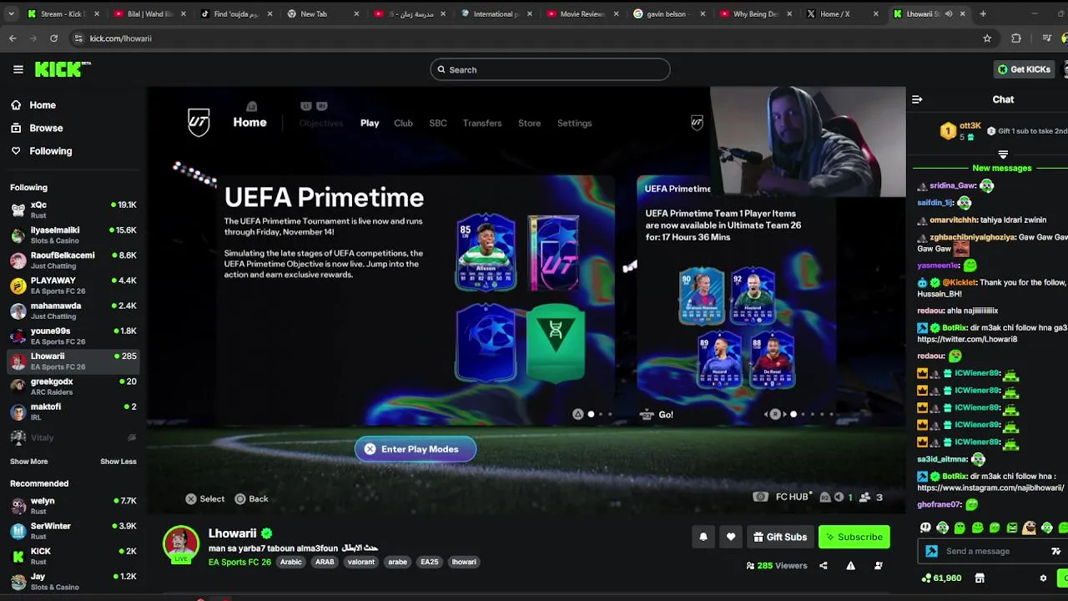Open Chrome extensions puzzle icon
The height and width of the screenshot is (601, 1068).
(1015, 38)
